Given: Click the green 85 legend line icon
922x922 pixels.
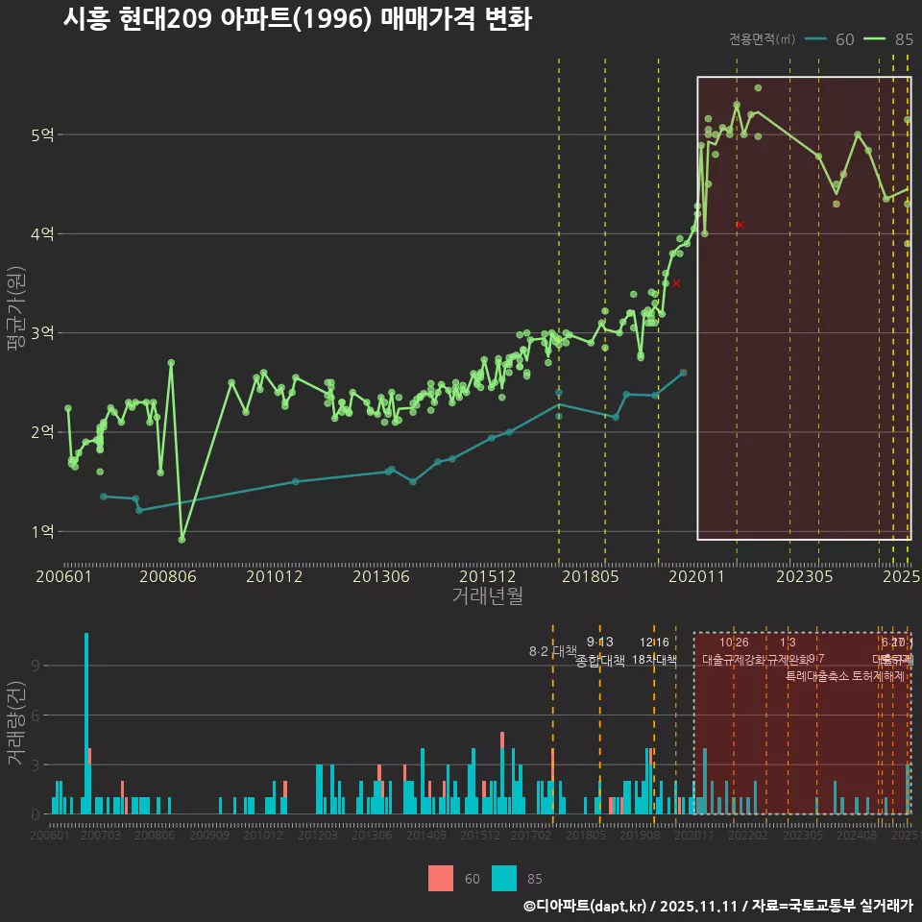Looking at the screenshot, I should pos(875,40).
